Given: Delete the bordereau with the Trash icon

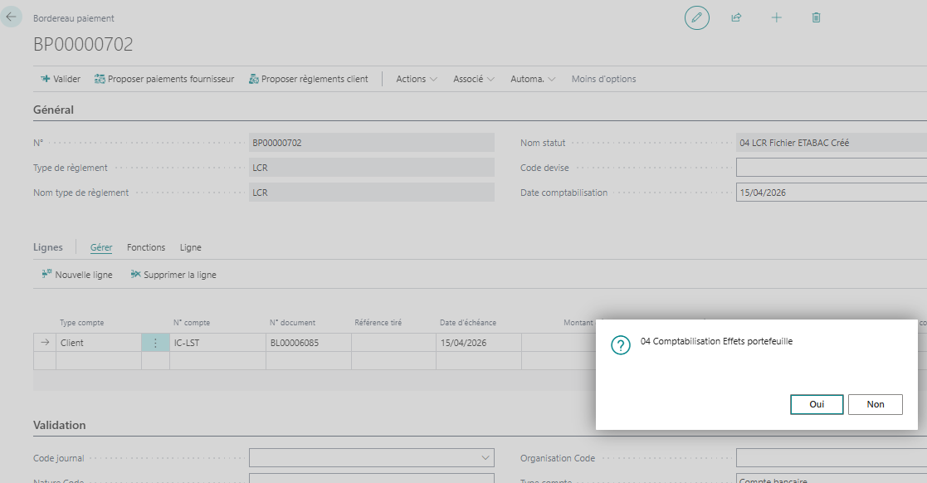Looking at the screenshot, I should [x=816, y=17].
